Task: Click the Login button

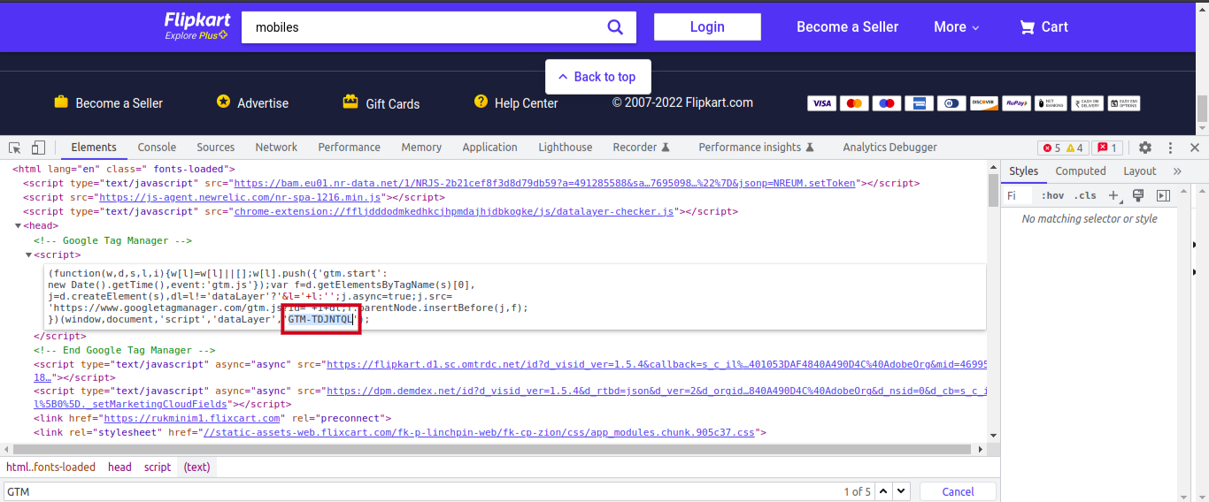Action: [707, 27]
